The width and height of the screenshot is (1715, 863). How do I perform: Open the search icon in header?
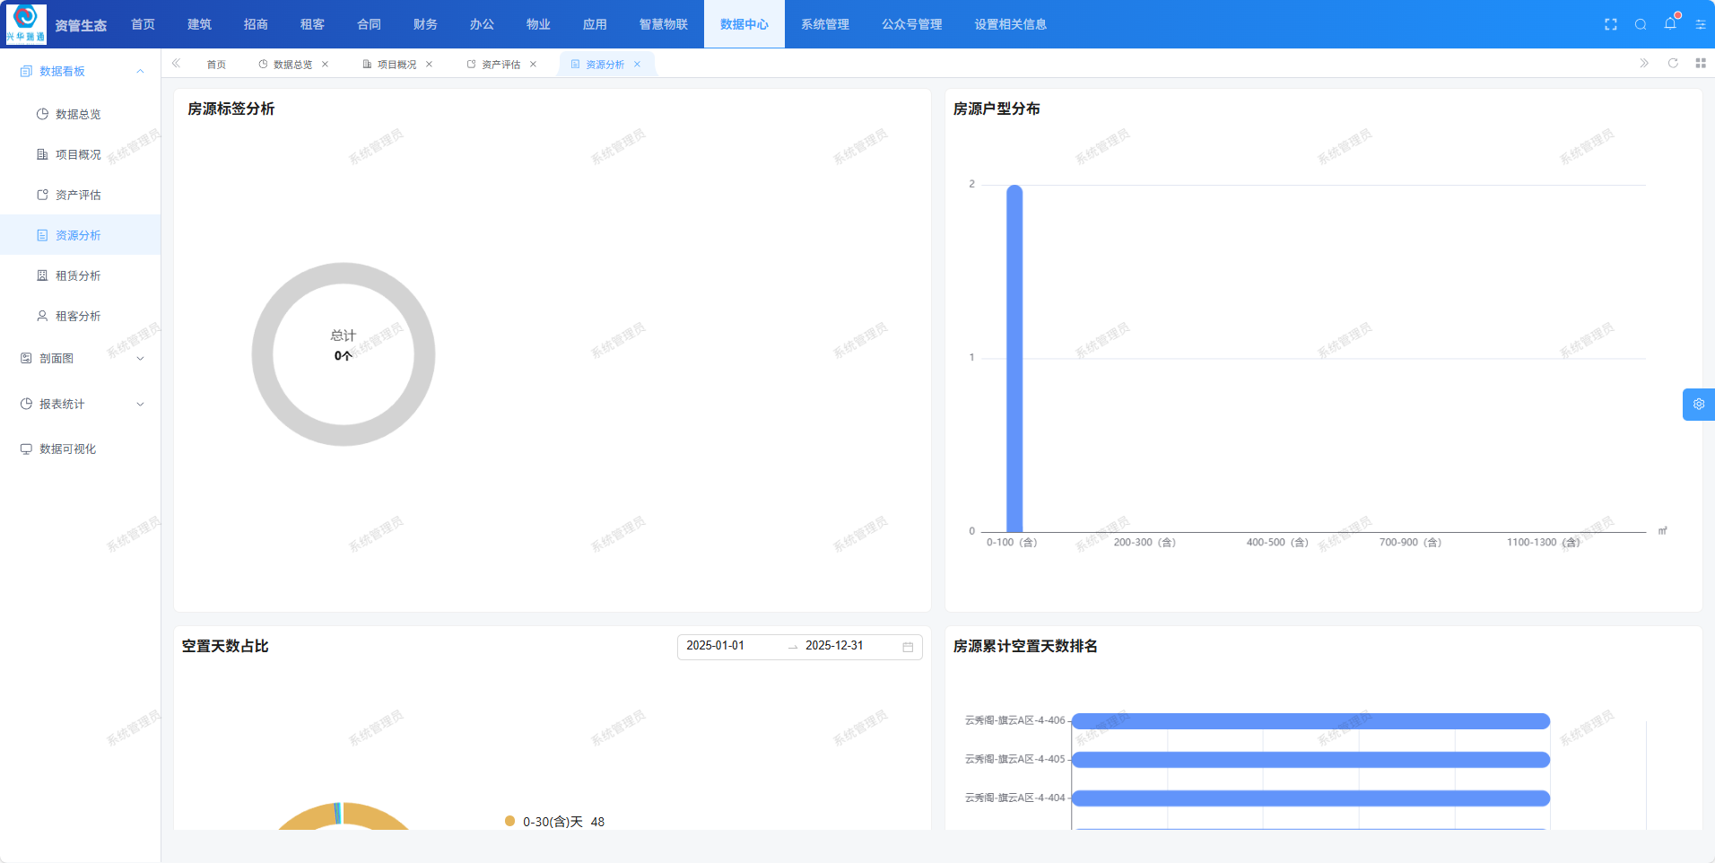pos(1640,24)
